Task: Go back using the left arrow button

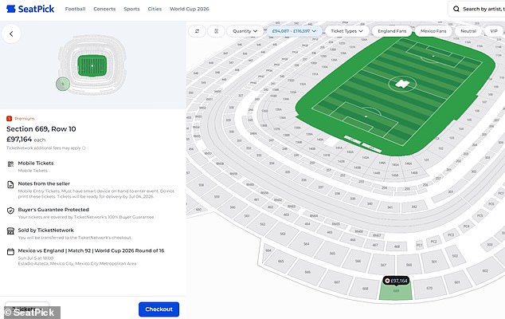Action: [11, 33]
